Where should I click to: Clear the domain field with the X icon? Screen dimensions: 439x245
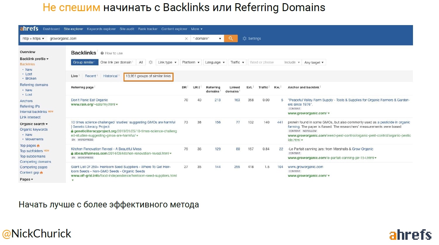coord(186,38)
